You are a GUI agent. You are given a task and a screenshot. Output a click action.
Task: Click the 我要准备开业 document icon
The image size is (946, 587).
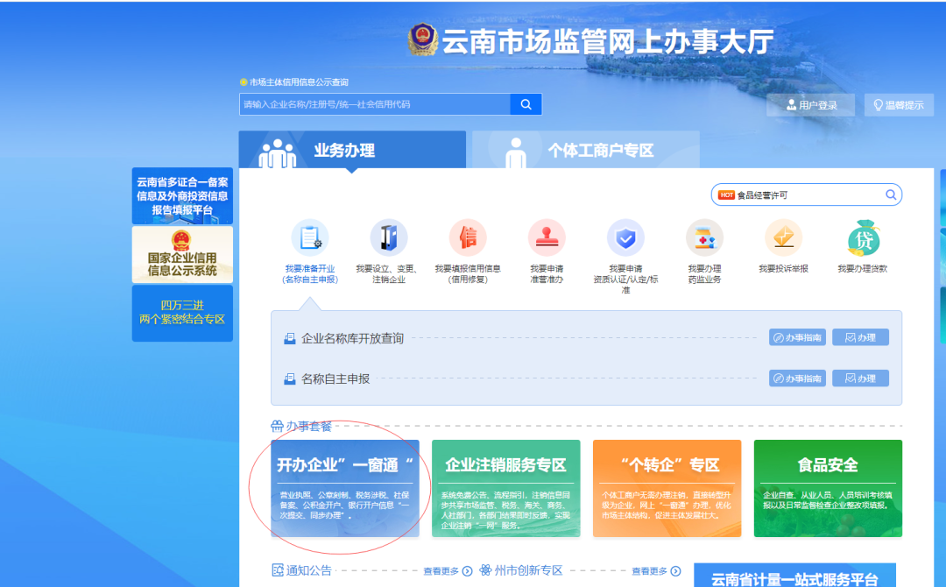click(x=310, y=237)
